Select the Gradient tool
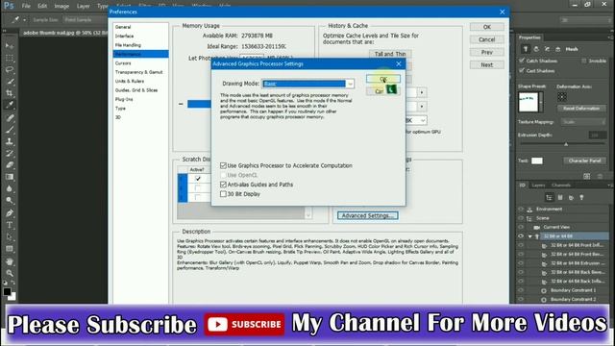This screenshot has height=346, width=615. (10, 177)
